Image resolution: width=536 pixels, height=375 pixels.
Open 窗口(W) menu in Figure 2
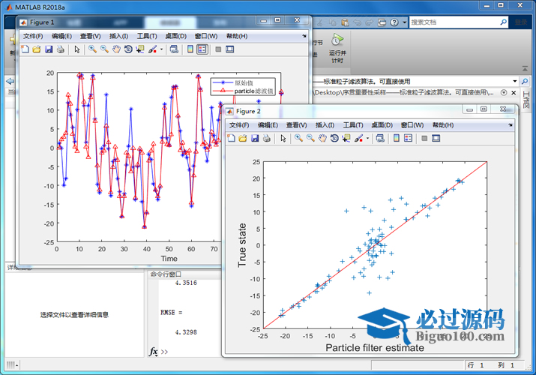412,125
